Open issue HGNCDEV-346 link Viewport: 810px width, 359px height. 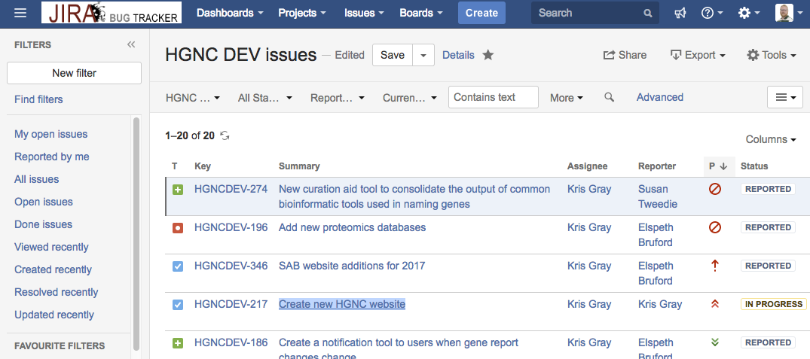click(x=231, y=266)
